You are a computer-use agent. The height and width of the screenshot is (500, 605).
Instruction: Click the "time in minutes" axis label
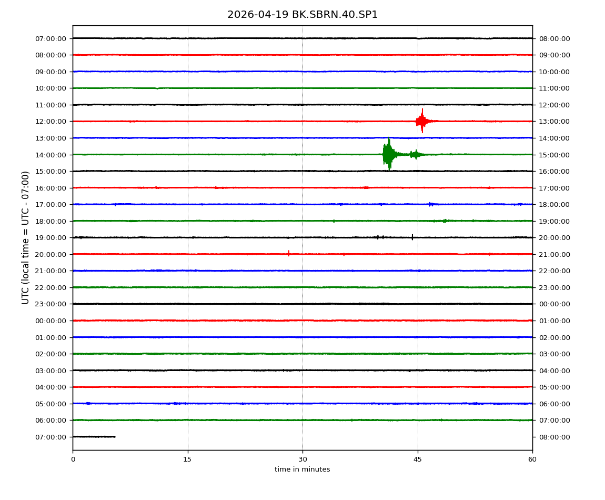coord(302,469)
